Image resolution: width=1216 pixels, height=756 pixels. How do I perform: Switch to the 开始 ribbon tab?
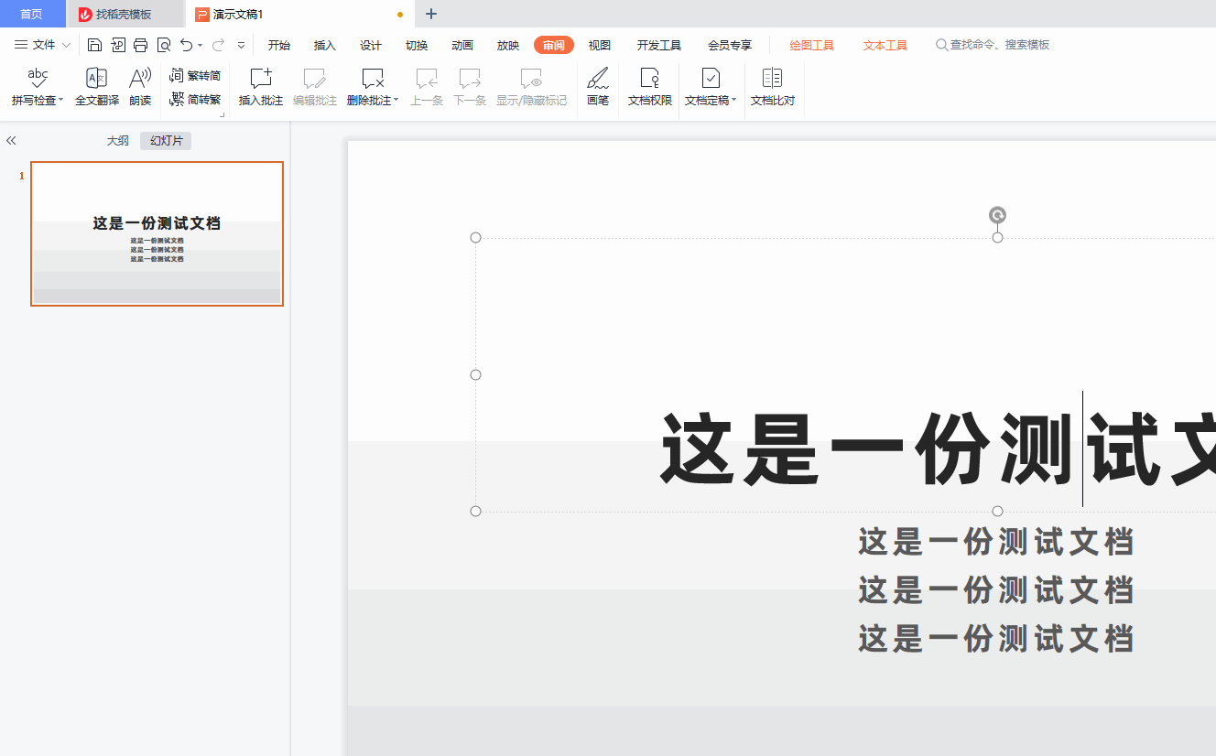[279, 45]
